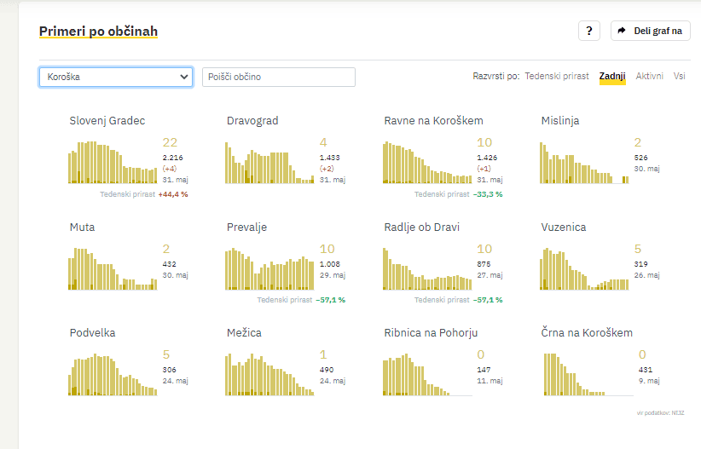Click the Deli graf na button
Screen dimensions: 701x449
[x=651, y=31]
